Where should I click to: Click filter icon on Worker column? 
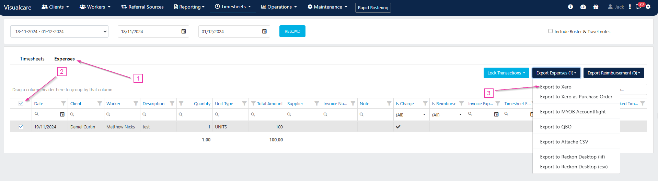click(136, 103)
